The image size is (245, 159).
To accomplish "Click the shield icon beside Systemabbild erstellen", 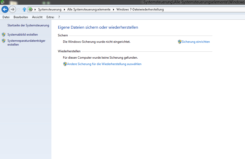I will point(4,35).
